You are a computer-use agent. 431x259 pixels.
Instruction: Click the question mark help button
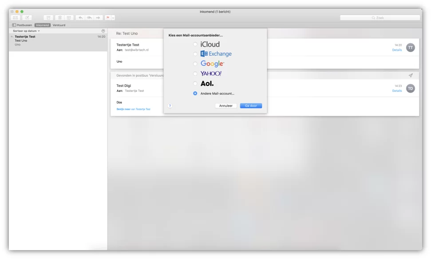(170, 106)
